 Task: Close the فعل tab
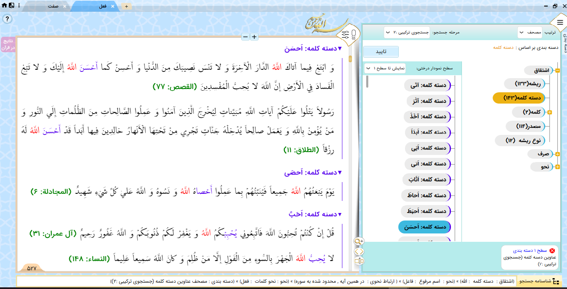(112, 6)
